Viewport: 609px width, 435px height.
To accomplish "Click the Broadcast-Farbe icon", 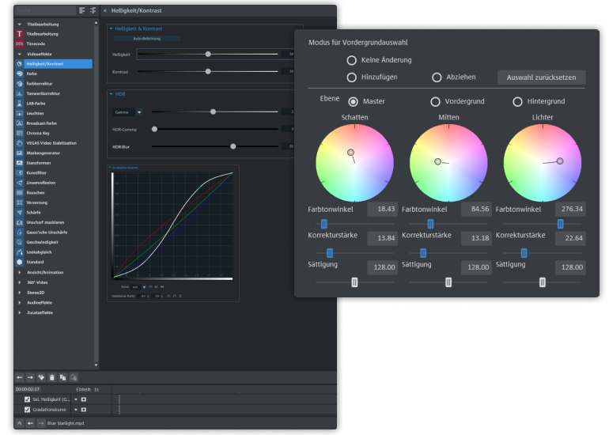I will tap(20, 123).
